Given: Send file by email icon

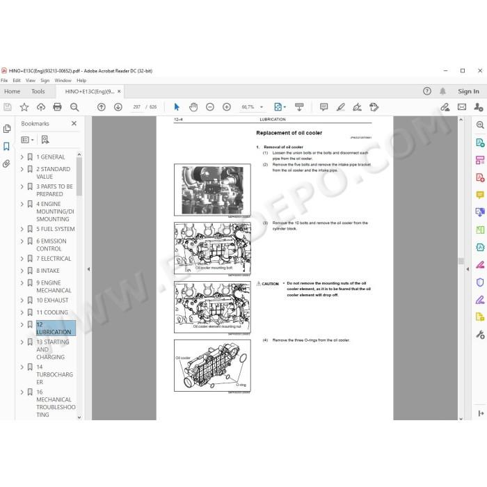Looking at the screenshot, I should [462, 107].
